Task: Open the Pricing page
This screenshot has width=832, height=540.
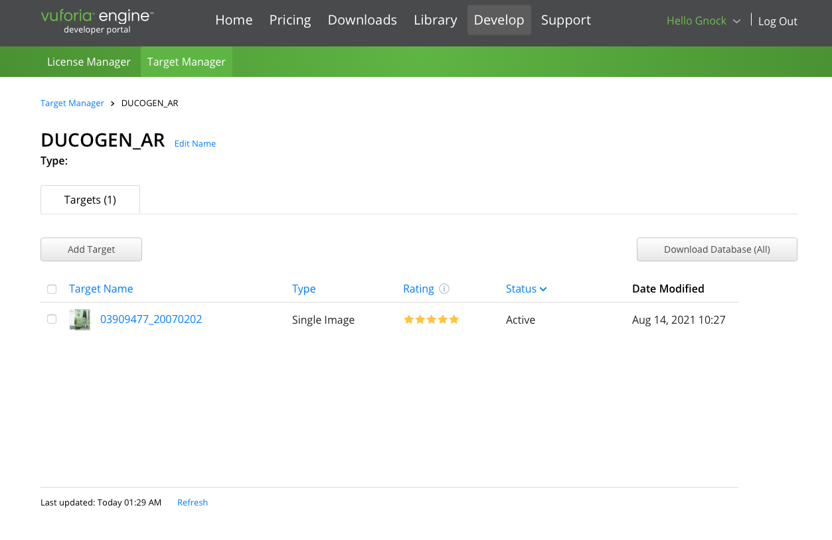Action: [x=290, y=20]
